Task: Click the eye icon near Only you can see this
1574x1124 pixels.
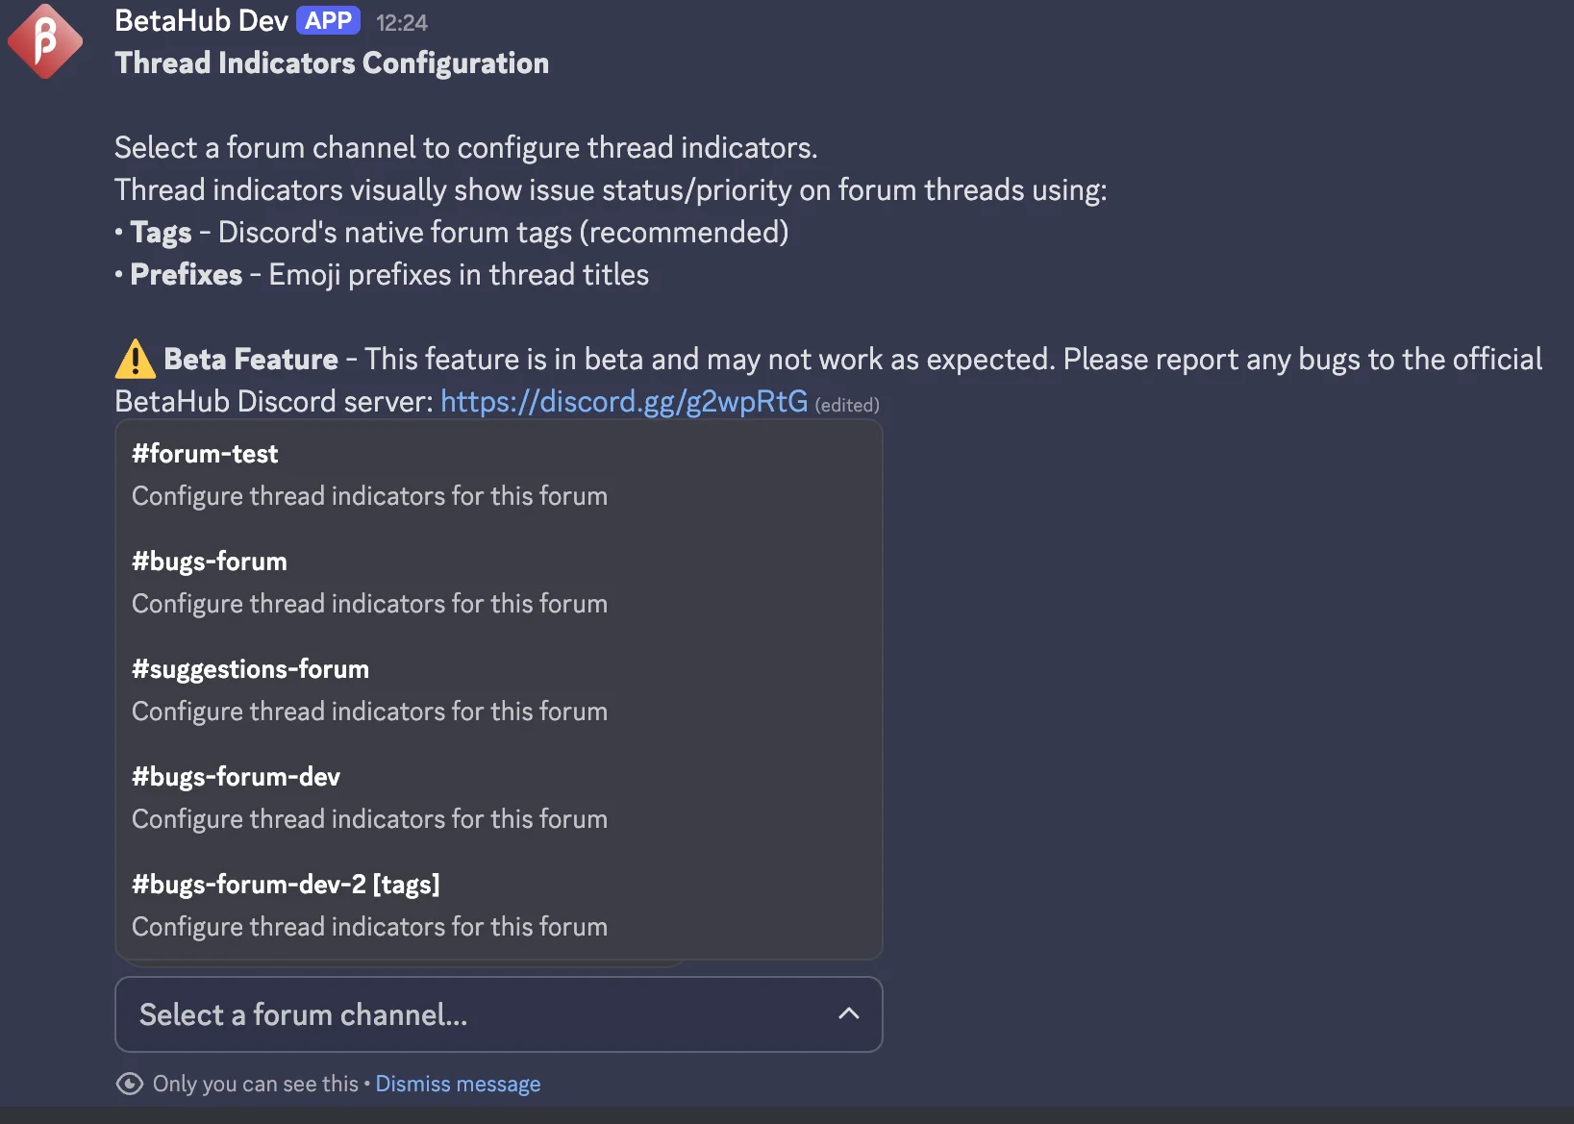Action: point(130,1084)
